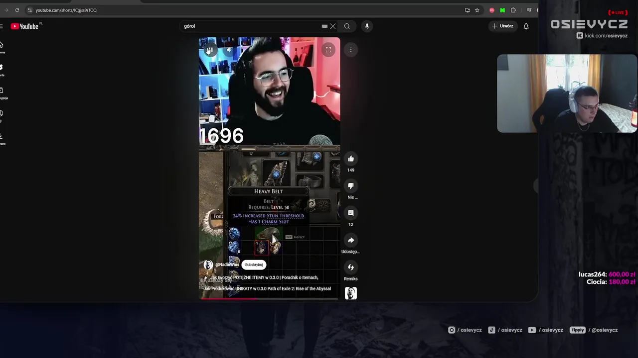The image size is (638, 358).
Task: Subscribe with the Subskrybuj button
Action: (254, 265)
